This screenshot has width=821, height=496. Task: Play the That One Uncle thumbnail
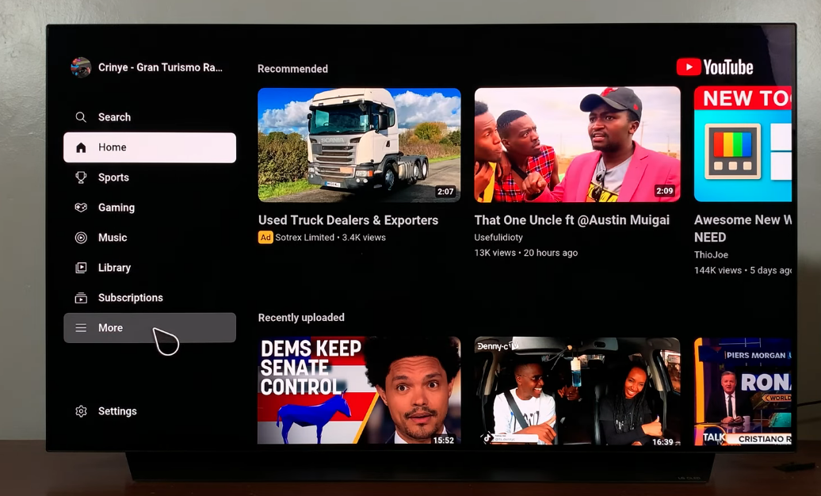(x=577, y=144)
